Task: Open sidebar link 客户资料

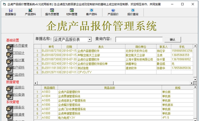Action: tap(18, 67)
